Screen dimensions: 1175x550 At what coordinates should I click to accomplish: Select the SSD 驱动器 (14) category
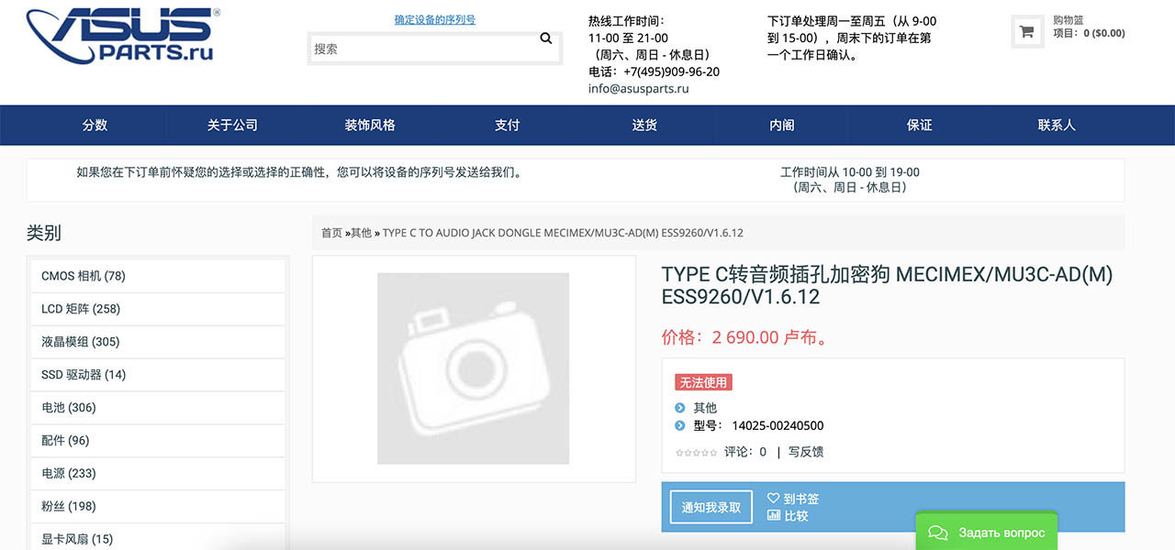pos(158,375)
